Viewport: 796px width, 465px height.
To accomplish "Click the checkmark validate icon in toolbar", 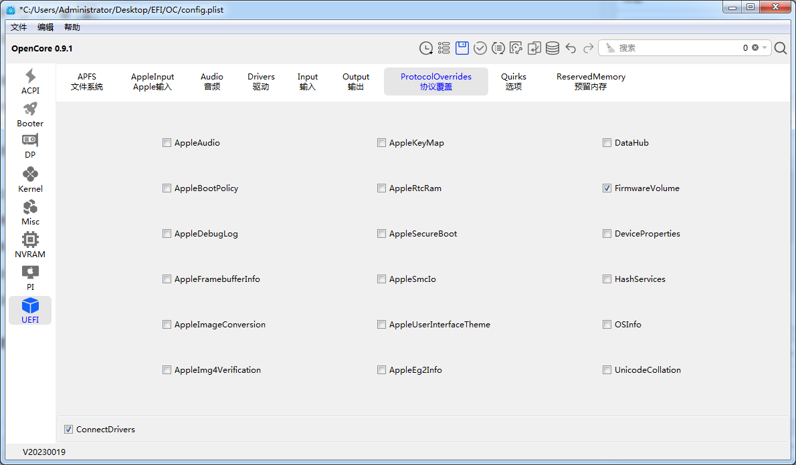I will [480, 48].
